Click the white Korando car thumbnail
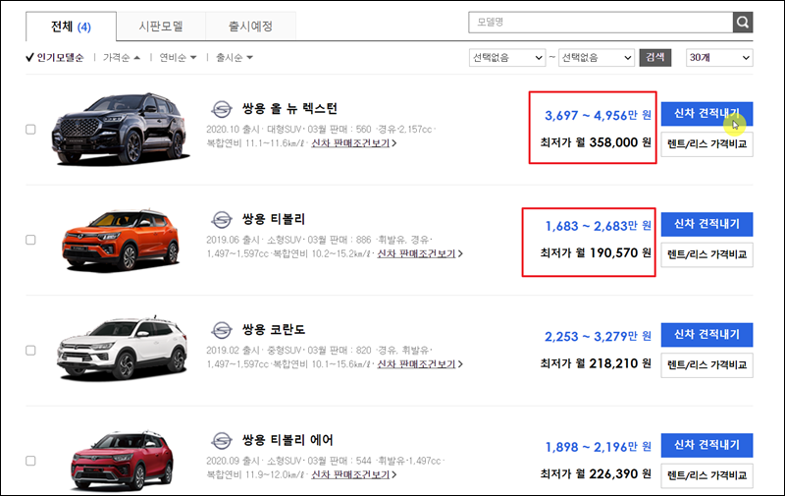 point(122,349)
